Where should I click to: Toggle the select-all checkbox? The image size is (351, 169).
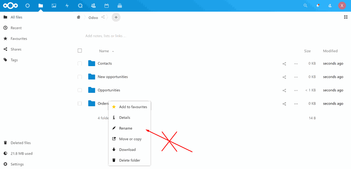(80, 51)
